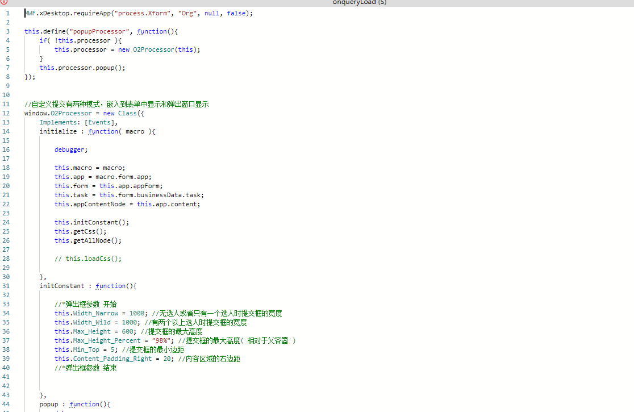Click the Width_Narrow value 1000
Image resolution: width=634 pixels, height=412 pixels.
[x=137, y=313]
